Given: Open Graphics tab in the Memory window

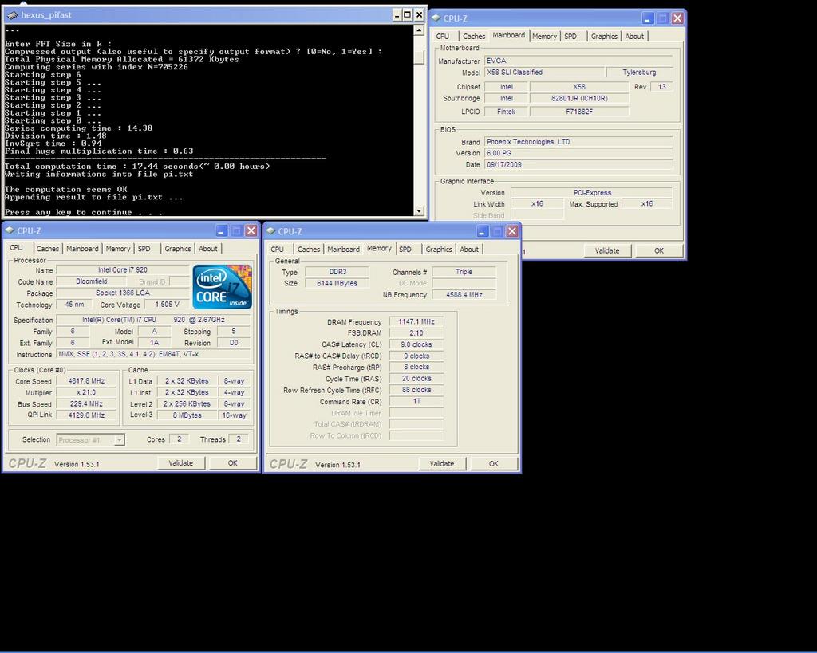Looking at the screenshot, I should [439, 250].
